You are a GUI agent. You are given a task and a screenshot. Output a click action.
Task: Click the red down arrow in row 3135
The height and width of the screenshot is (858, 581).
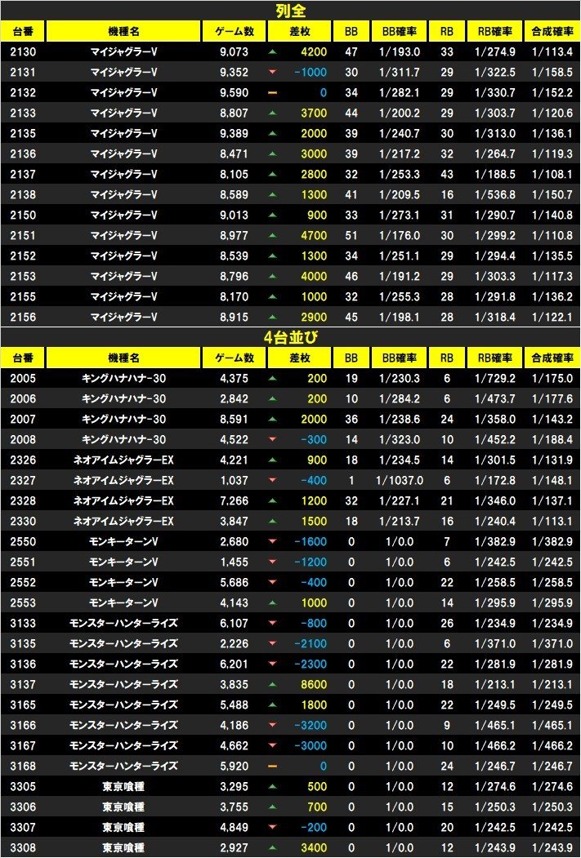[x=273, y=643]
